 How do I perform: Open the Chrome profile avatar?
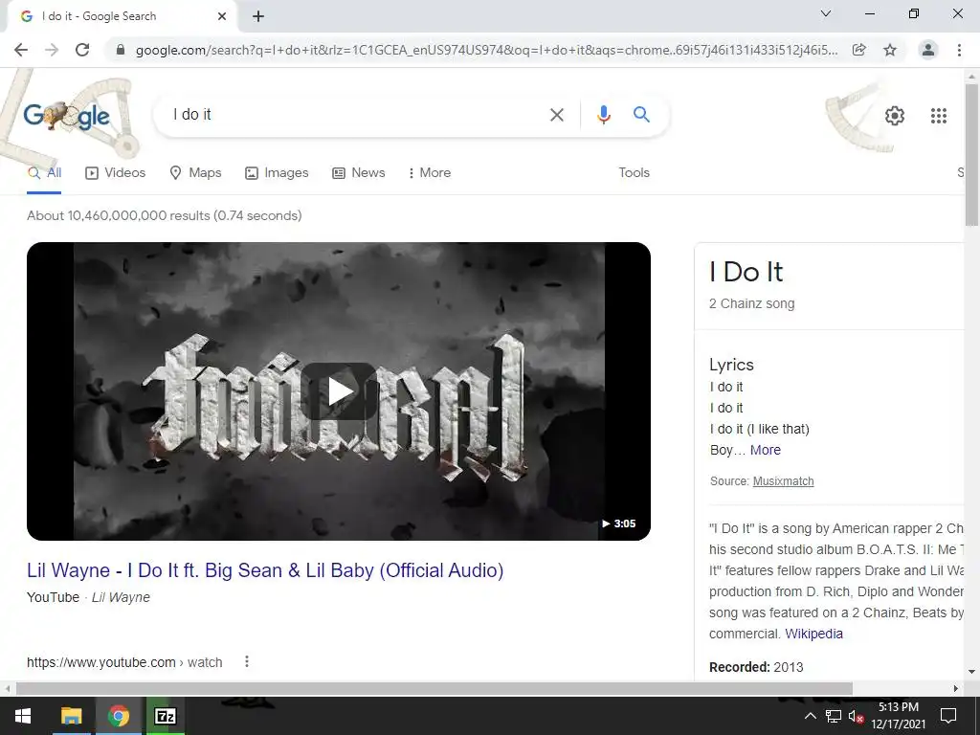(x=928, y=50)
